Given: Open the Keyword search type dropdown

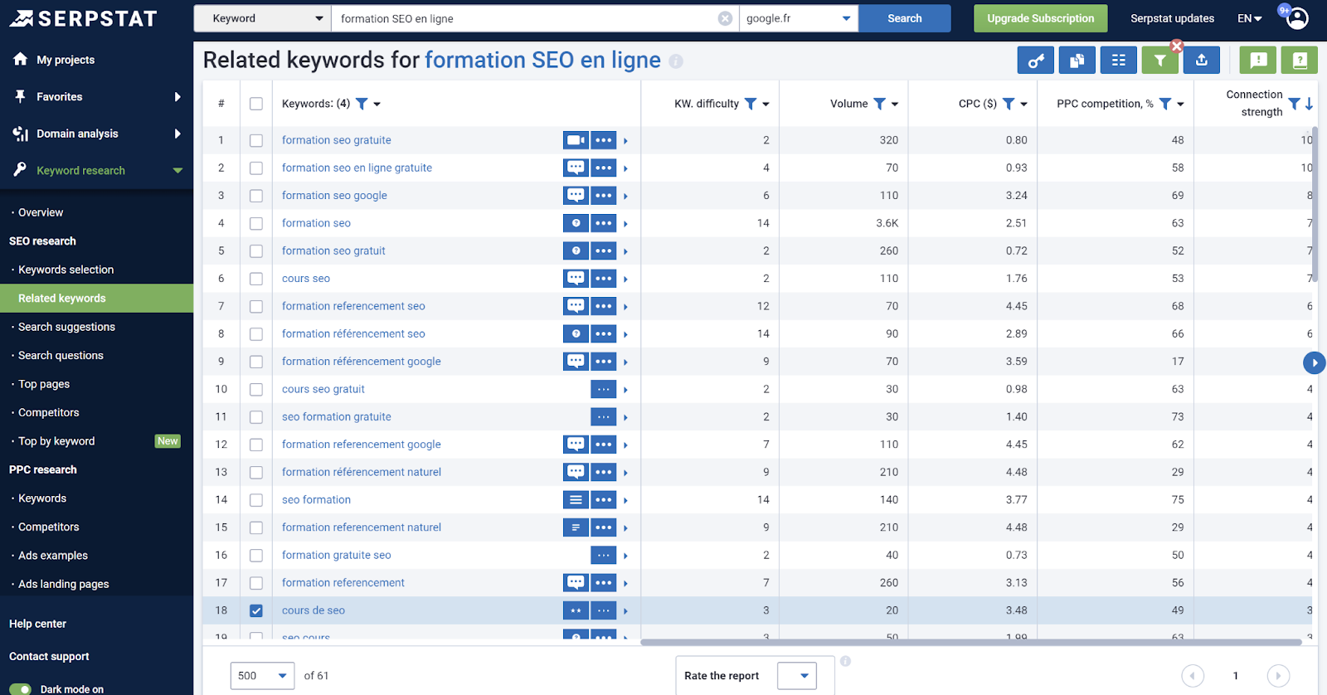Looking at the screenshot, I should [x=262, y=18].
